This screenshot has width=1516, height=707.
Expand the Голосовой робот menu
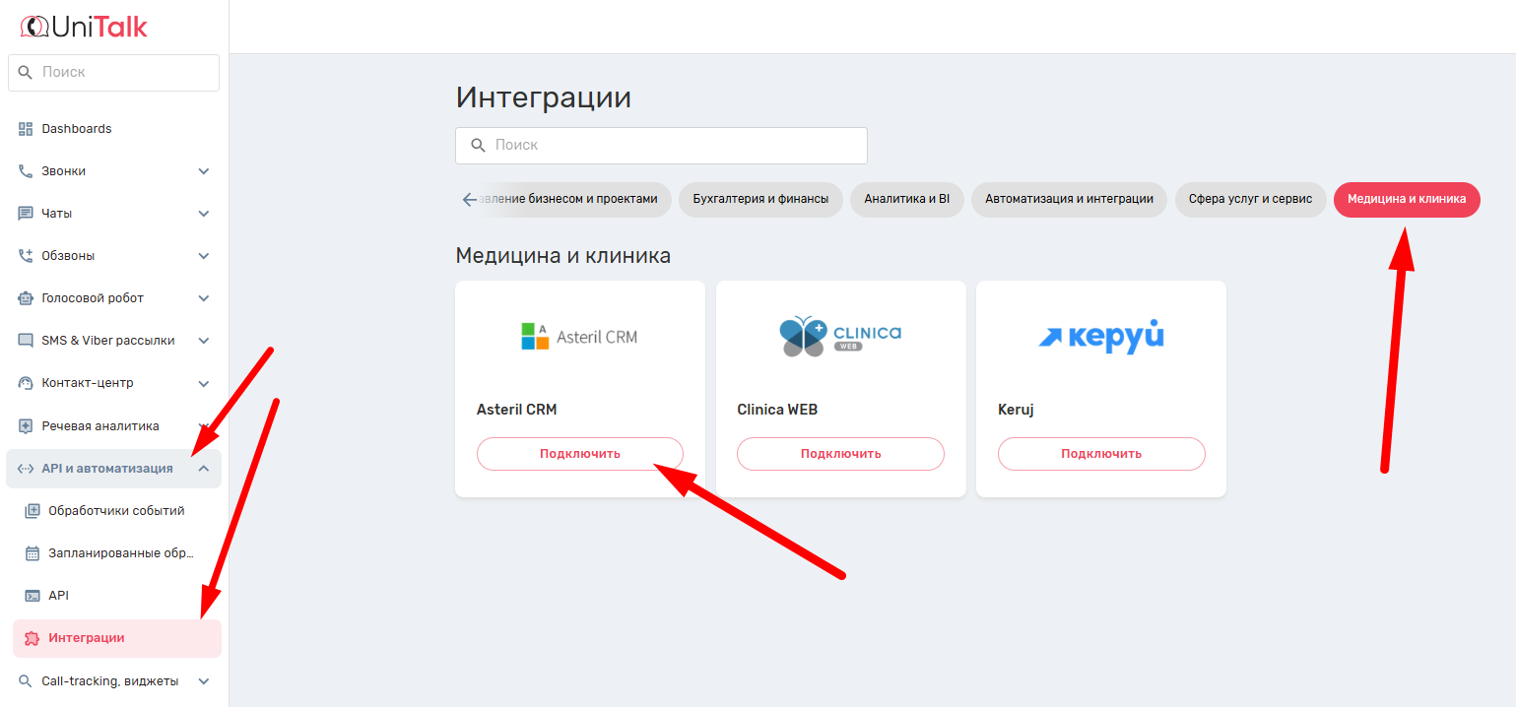[x=204, y=298]
